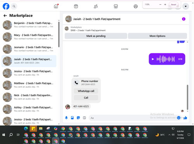Open the emoji picker in message box

[x=178, y=118]
